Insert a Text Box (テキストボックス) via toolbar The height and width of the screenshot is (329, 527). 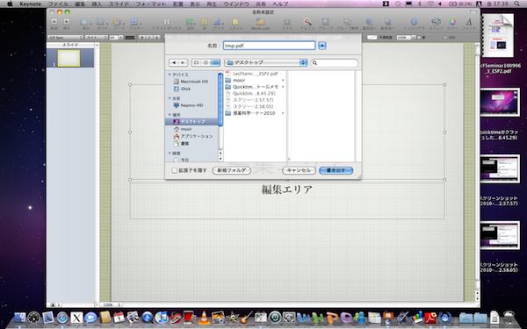pos(166,22)
